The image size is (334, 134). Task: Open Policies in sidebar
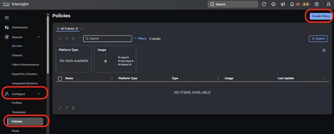pyautogui.click(x=25, y=121)
